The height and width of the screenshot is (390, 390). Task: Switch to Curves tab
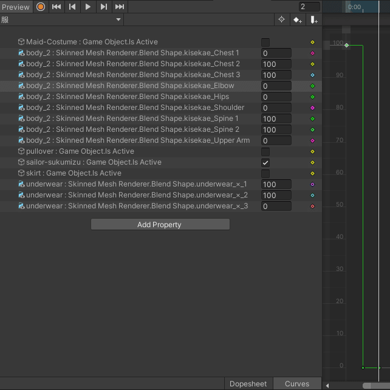(x=297, y=384)
